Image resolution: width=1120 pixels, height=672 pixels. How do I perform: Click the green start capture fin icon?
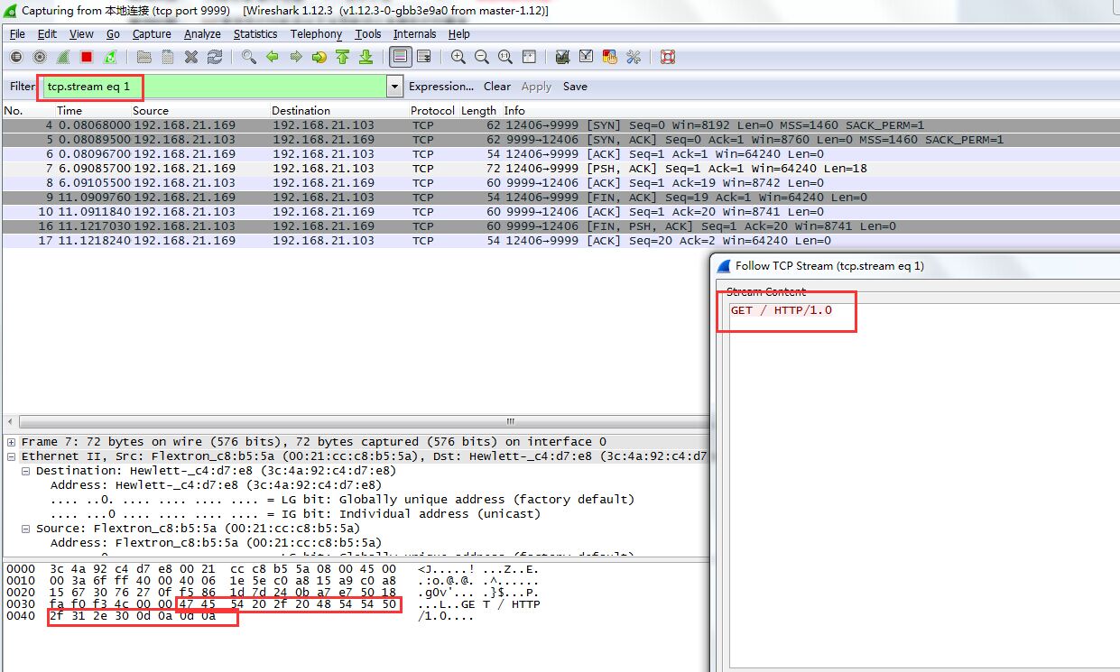click(63, 57)
